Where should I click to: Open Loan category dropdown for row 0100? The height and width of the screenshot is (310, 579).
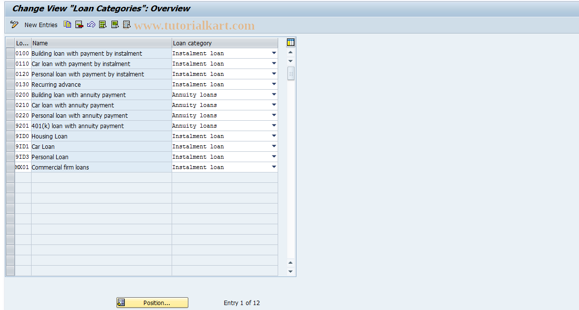(274, 53)
